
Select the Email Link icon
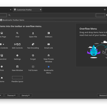click(49, 44)
